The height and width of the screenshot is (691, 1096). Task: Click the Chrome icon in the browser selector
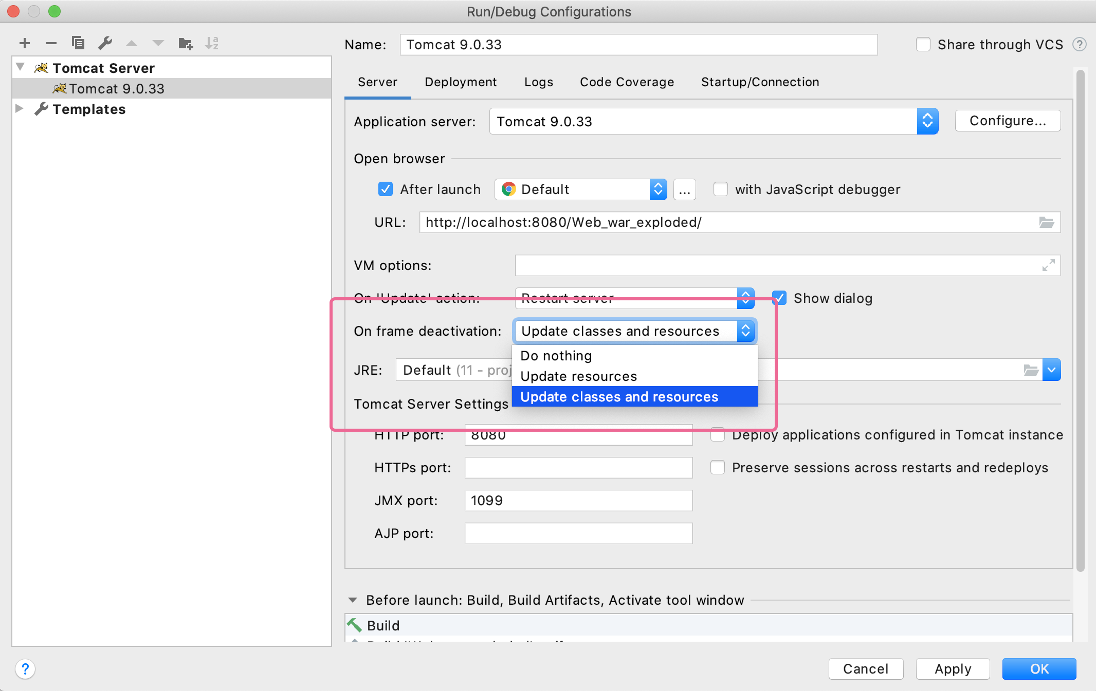(x=509, y=189)
